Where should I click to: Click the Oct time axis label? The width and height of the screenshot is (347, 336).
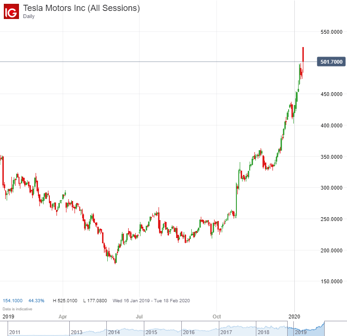(x=216, y=317)
